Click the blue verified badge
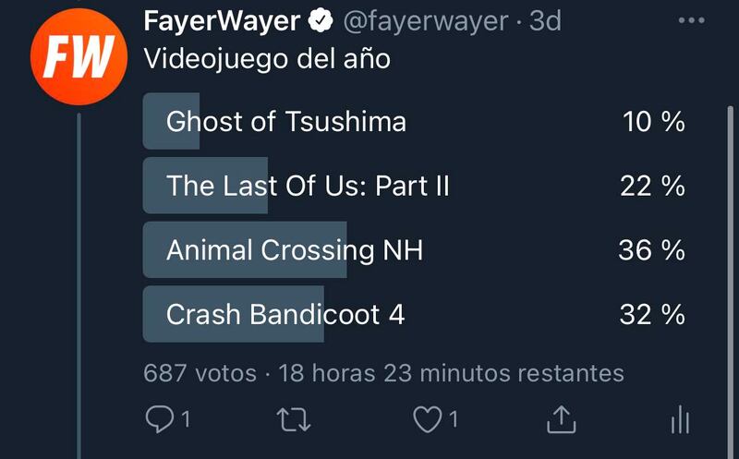The width and height of the screenshot is (739, 459). pyautogui.click(x=321, y=20)
